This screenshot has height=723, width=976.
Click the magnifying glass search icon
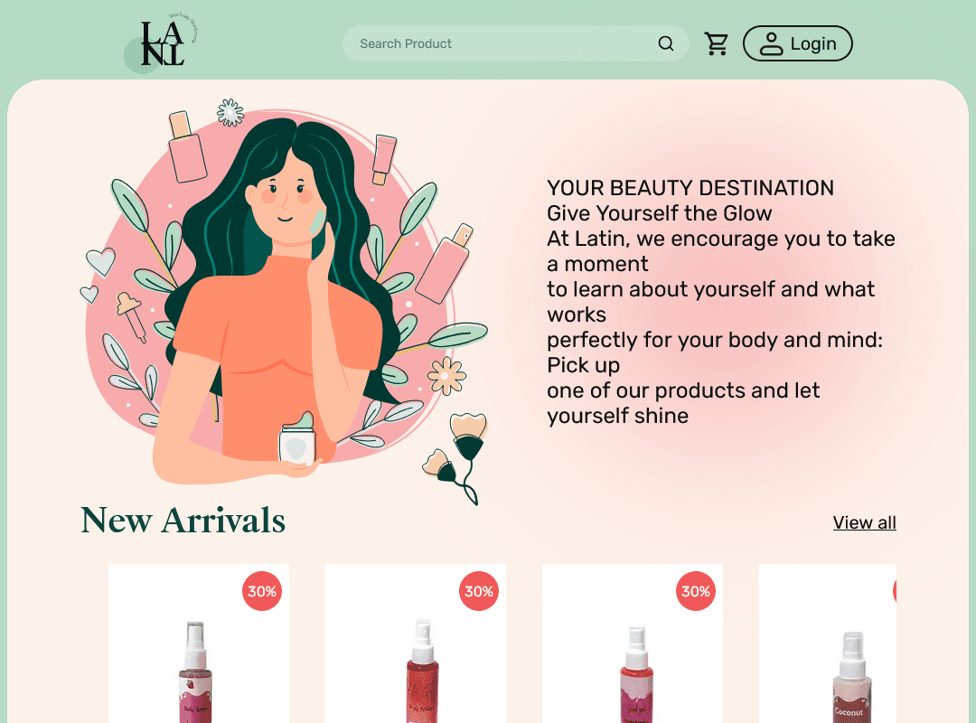point(665,43)
